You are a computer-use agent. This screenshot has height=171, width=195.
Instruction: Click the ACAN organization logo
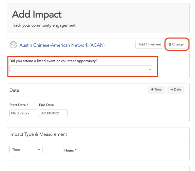(13, 45)
